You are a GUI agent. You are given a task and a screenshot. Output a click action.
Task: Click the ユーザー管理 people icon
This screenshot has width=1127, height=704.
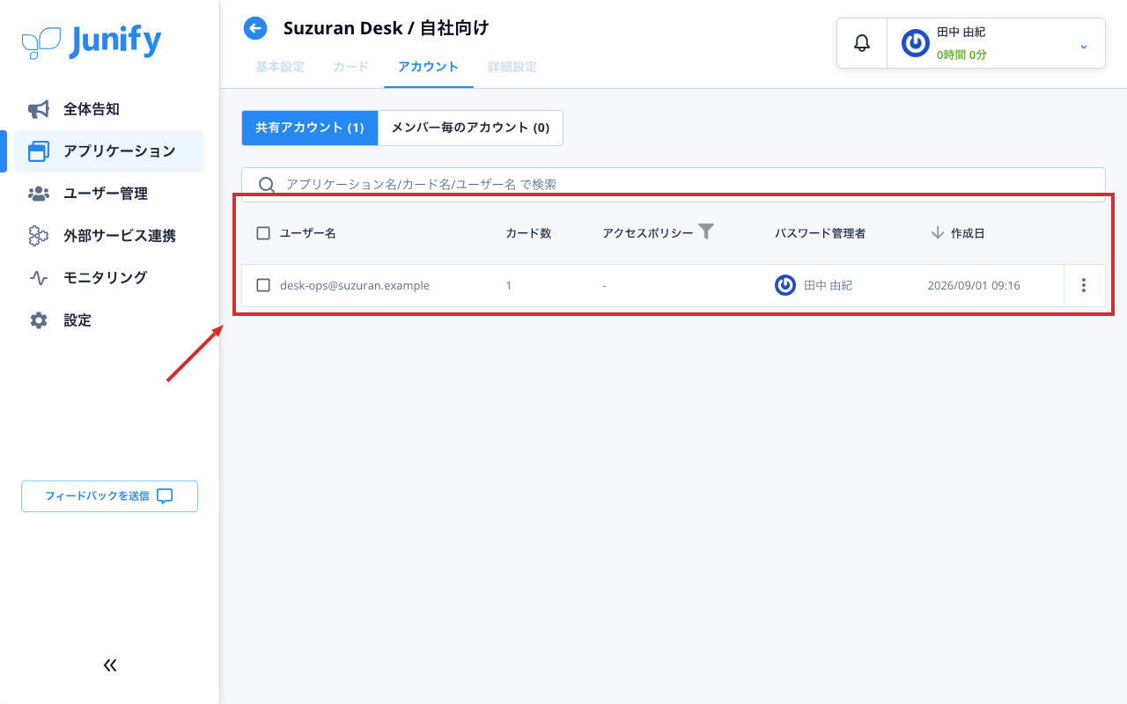[x=39, y=194]
